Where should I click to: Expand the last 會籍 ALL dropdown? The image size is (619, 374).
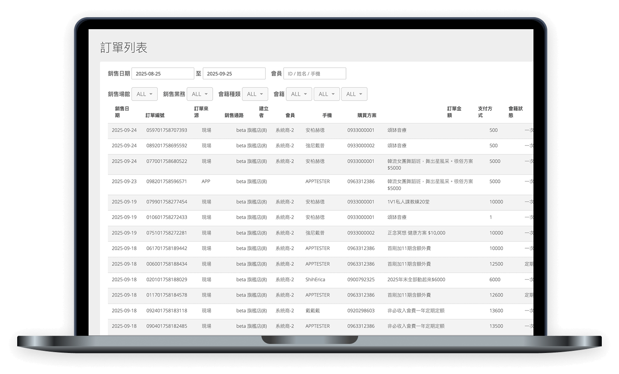click(354, 94)
